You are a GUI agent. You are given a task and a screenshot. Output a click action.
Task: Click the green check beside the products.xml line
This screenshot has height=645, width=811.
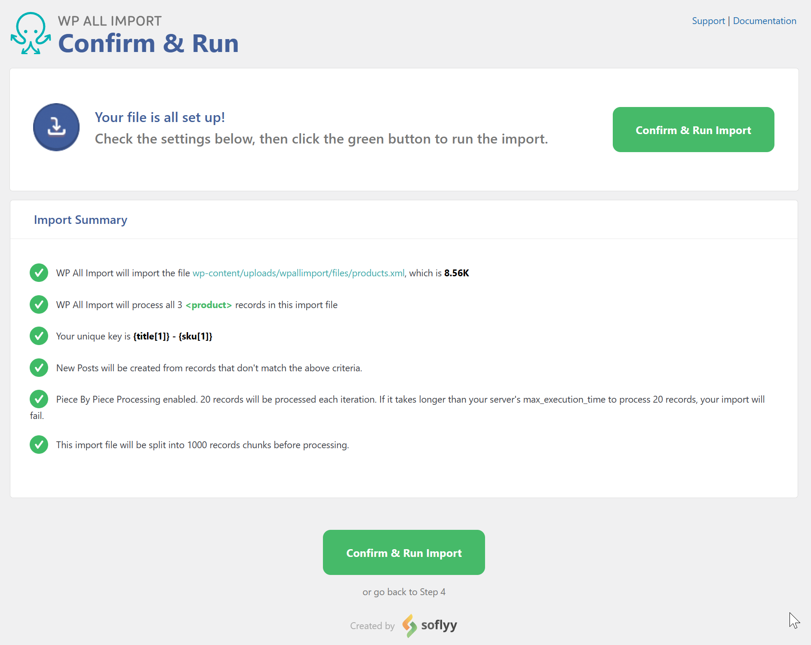click(39, 273)
